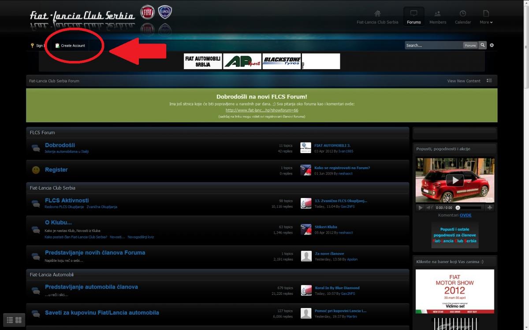Image resolution: width=529 pixels, height=330 pixels.
Task: Open the O Klubu... forum
Action: pyautogui.click(x=58, y=222)
